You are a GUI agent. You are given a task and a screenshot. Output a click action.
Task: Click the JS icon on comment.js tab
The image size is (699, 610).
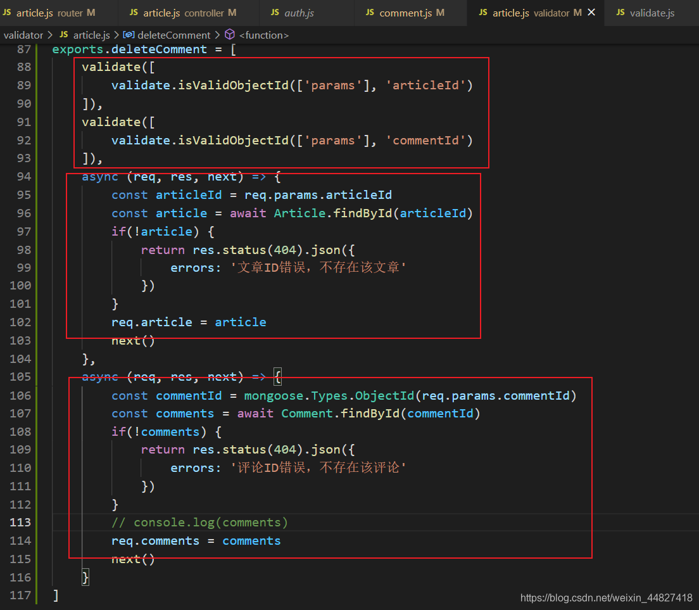point(370,13)
